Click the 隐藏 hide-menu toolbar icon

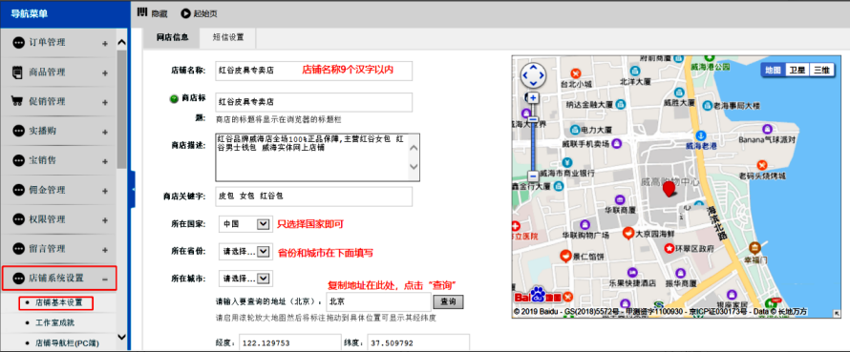coord(142,12)
